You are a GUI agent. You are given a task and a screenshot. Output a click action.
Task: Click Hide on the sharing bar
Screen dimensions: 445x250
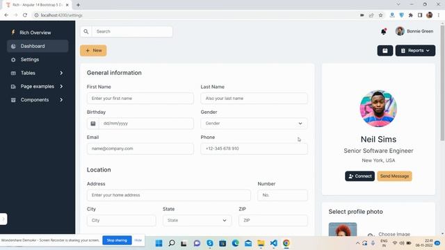click(138, 240)
